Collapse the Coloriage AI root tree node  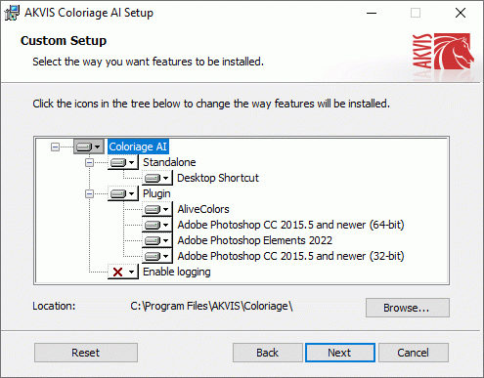point(55,147)
